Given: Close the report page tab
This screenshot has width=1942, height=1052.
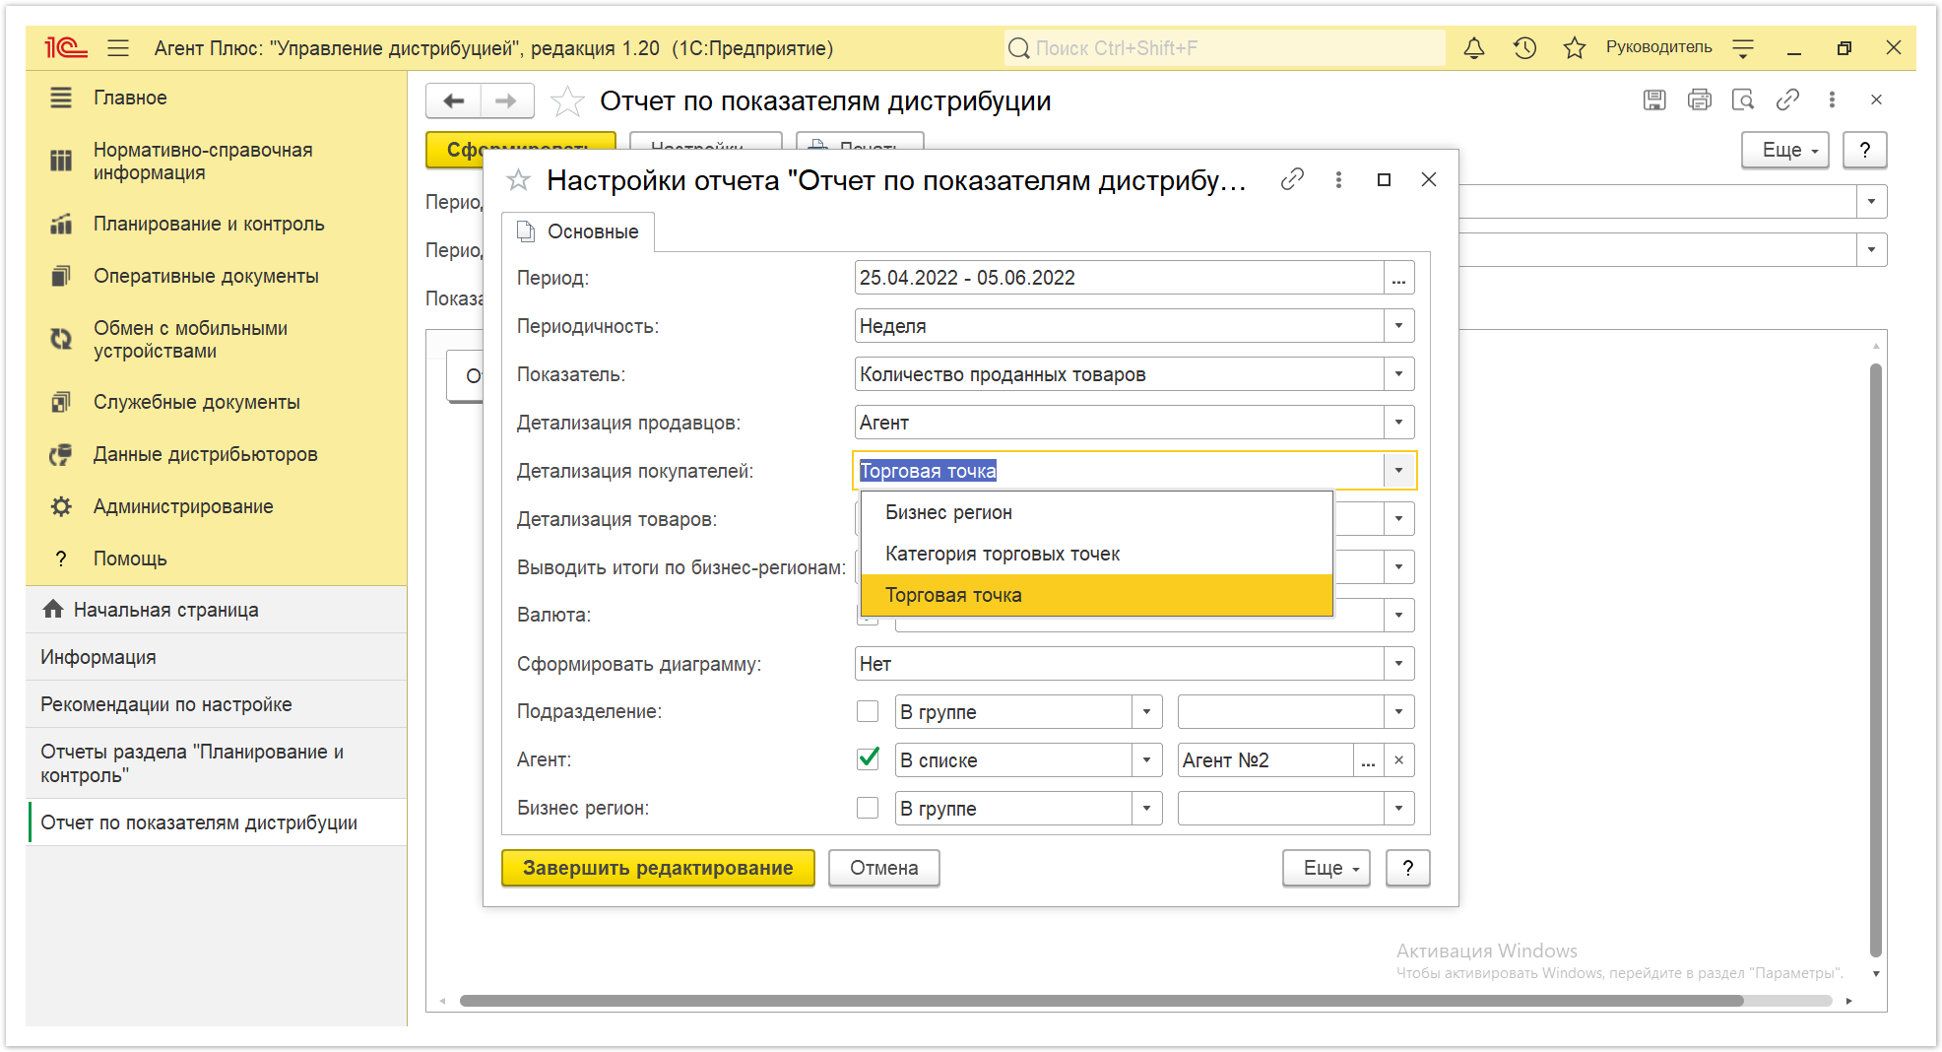Looking at the screenshot, I should click(x=1876, y=99).
